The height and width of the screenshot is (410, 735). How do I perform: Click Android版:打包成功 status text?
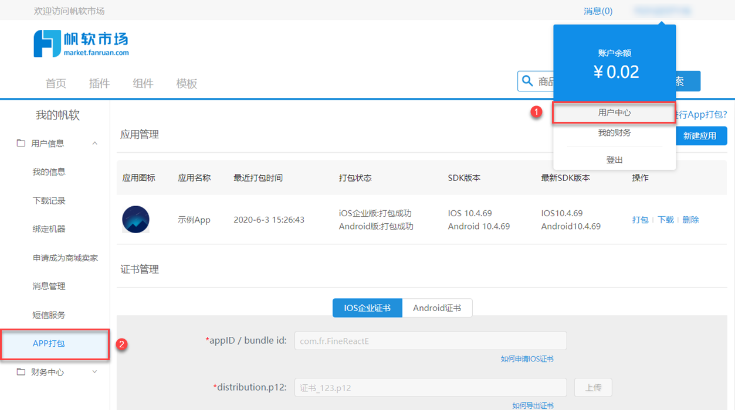[376, 226]
